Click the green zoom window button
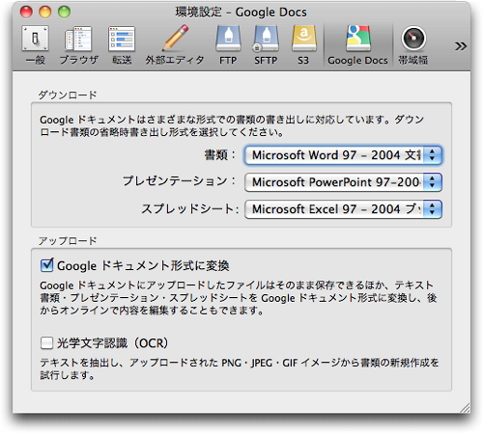The height and width of the screenshot is (434, 483). [x=64, y=13]
